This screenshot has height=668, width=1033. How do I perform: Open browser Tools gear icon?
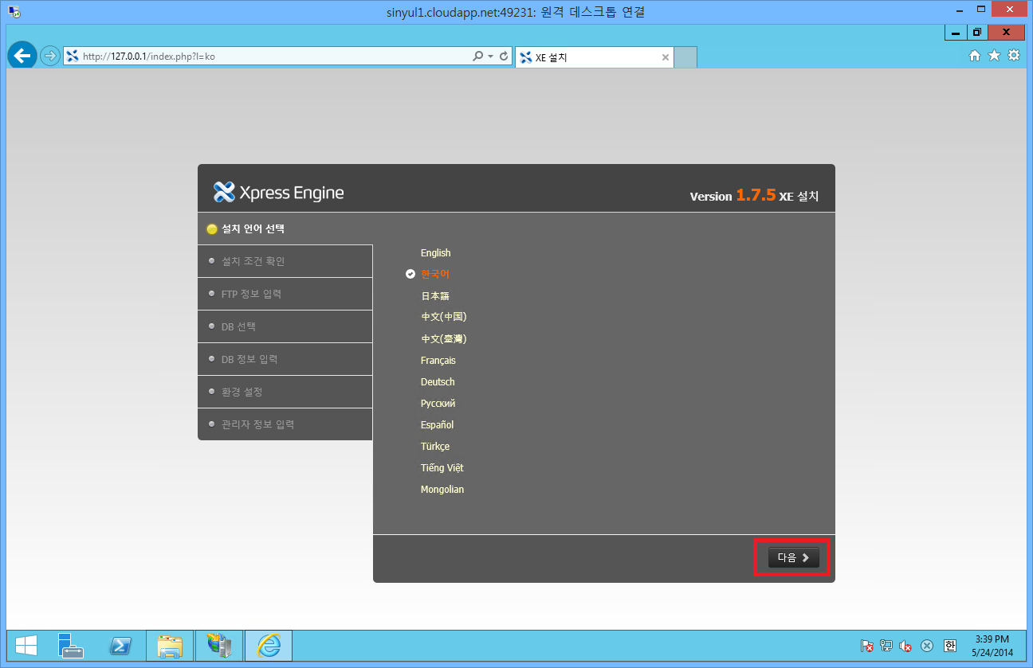click(1014, 56)
